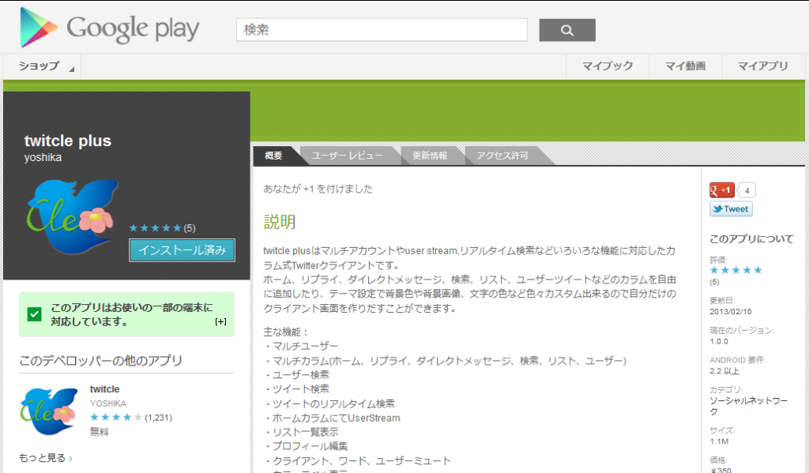Image resolution: width=809 pixels, height=473 pixels.
Task: Select the 概要 tab
Action: tap(273, 156)
